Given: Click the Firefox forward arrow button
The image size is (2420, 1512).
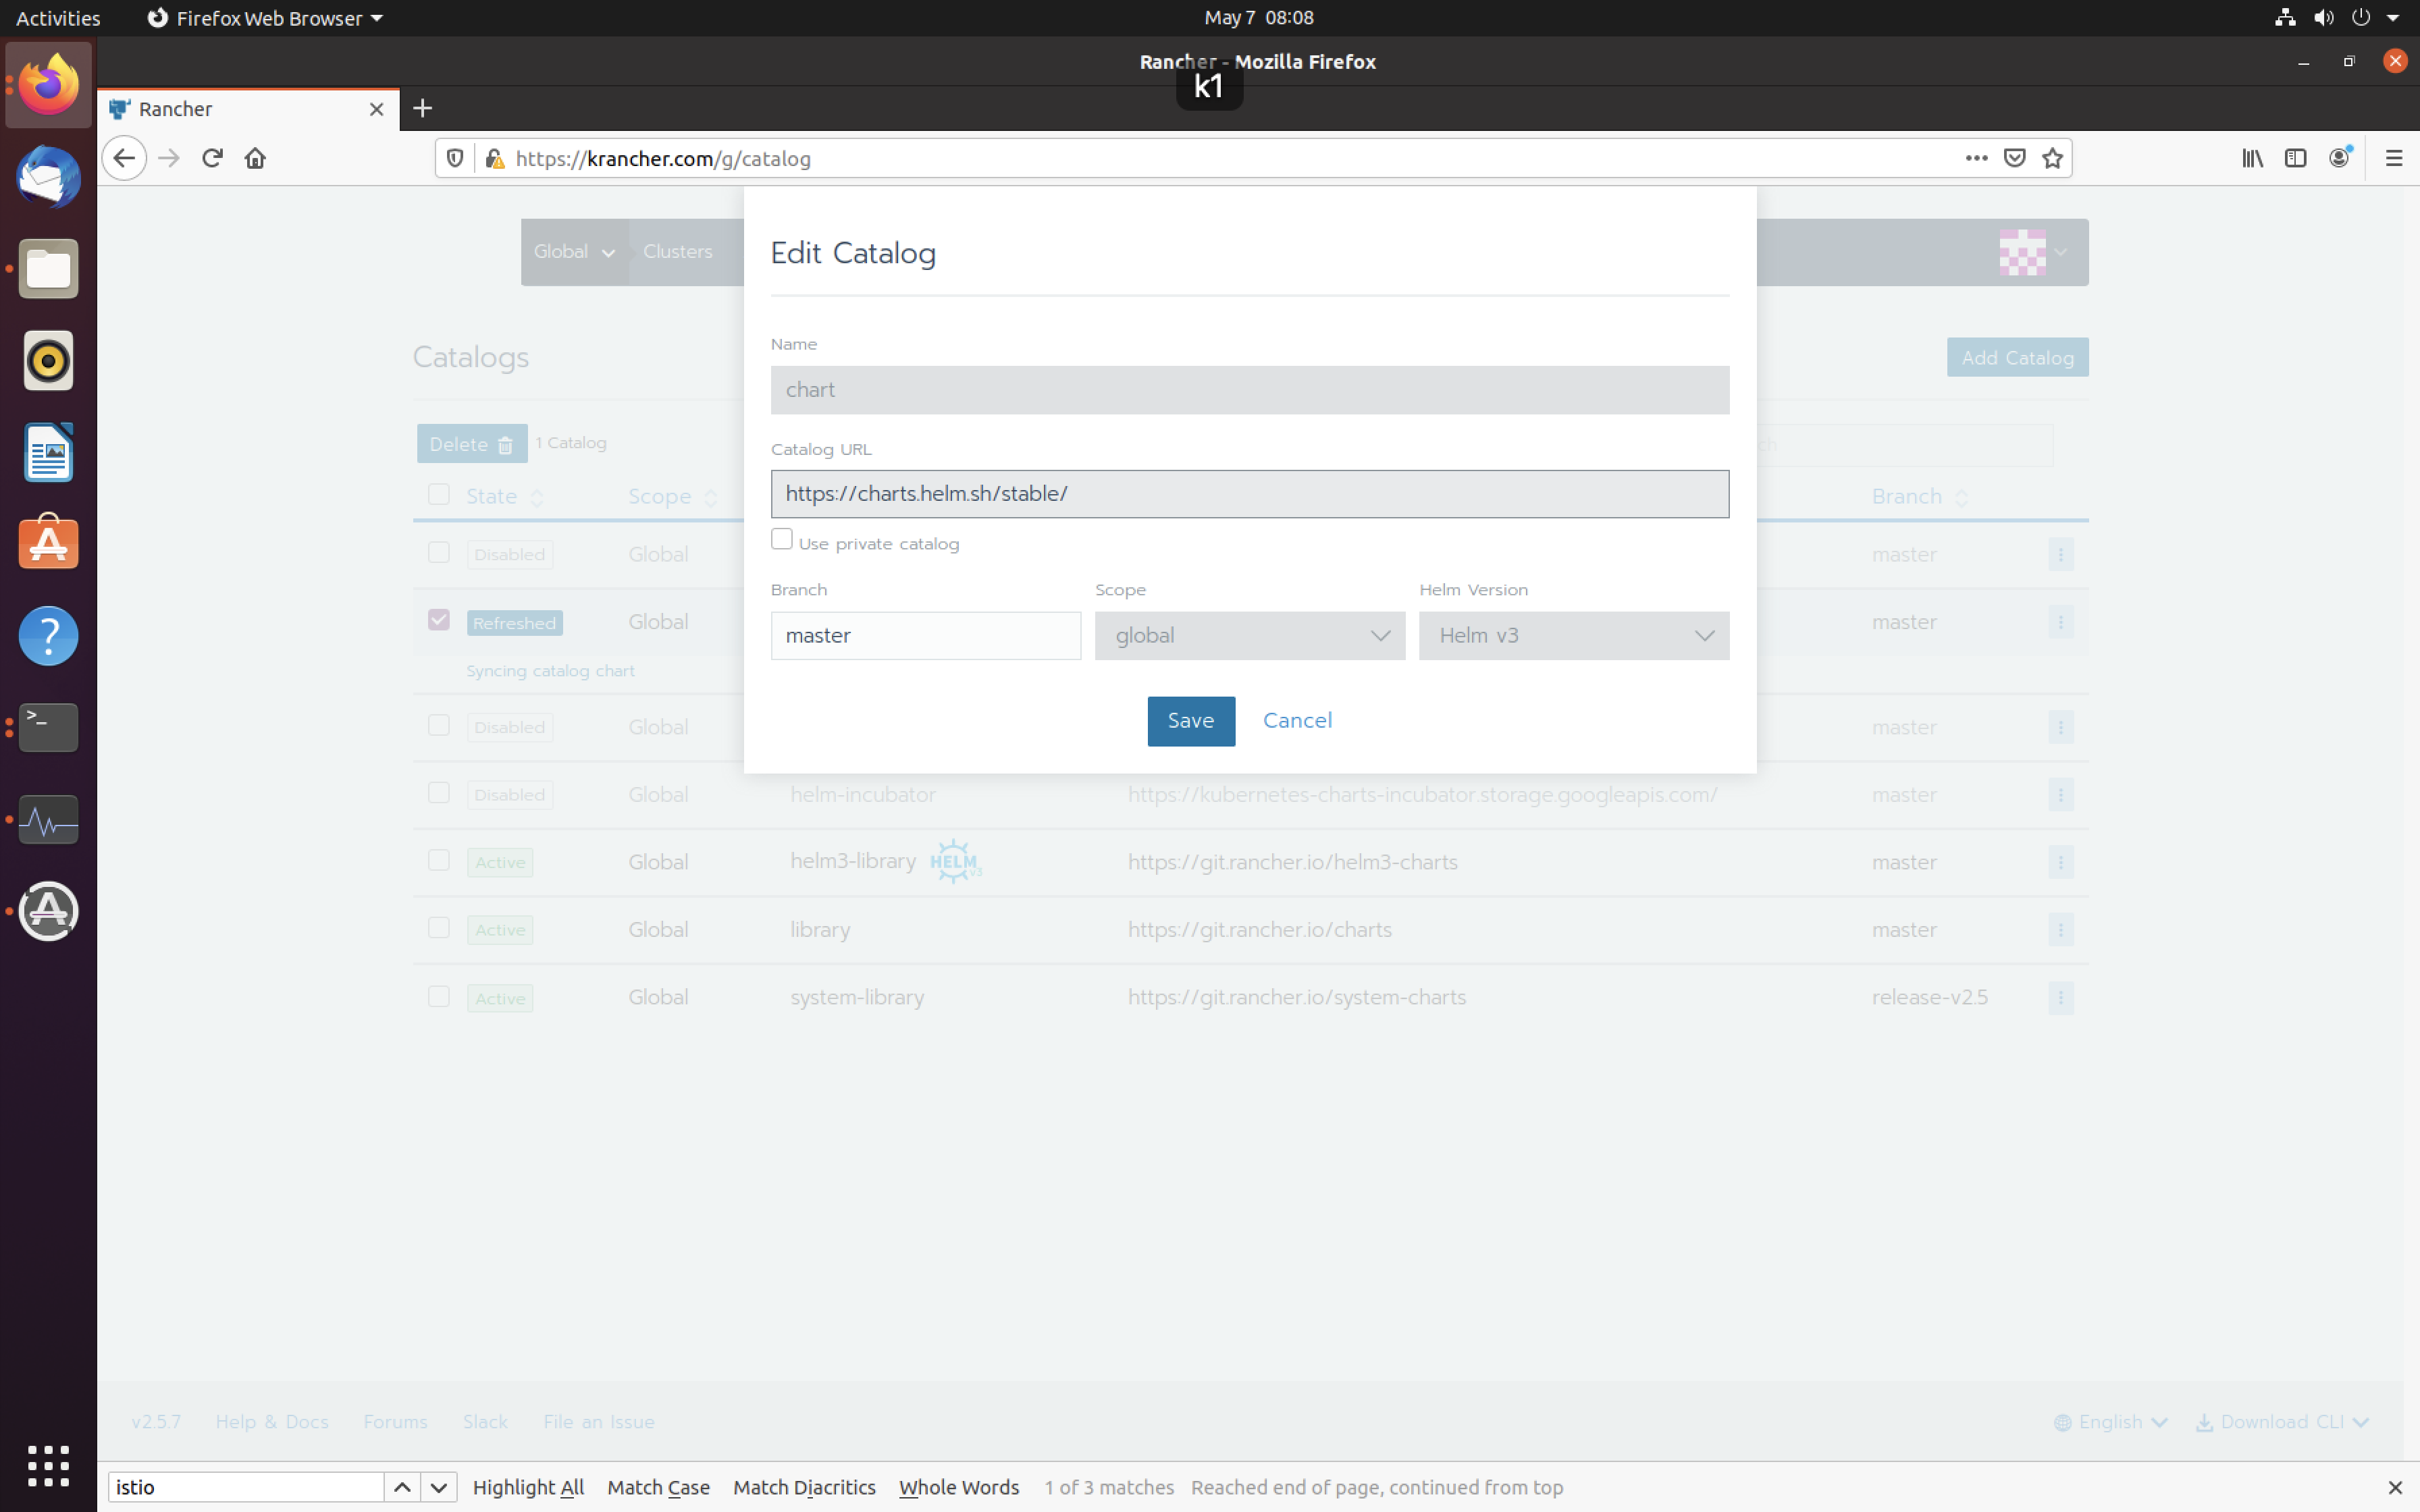Looking at the screenshot, I should (x=168, y=158).
